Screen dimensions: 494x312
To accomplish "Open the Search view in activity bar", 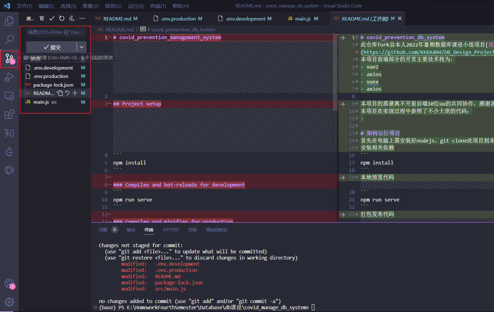I will [x=9, y=40].
